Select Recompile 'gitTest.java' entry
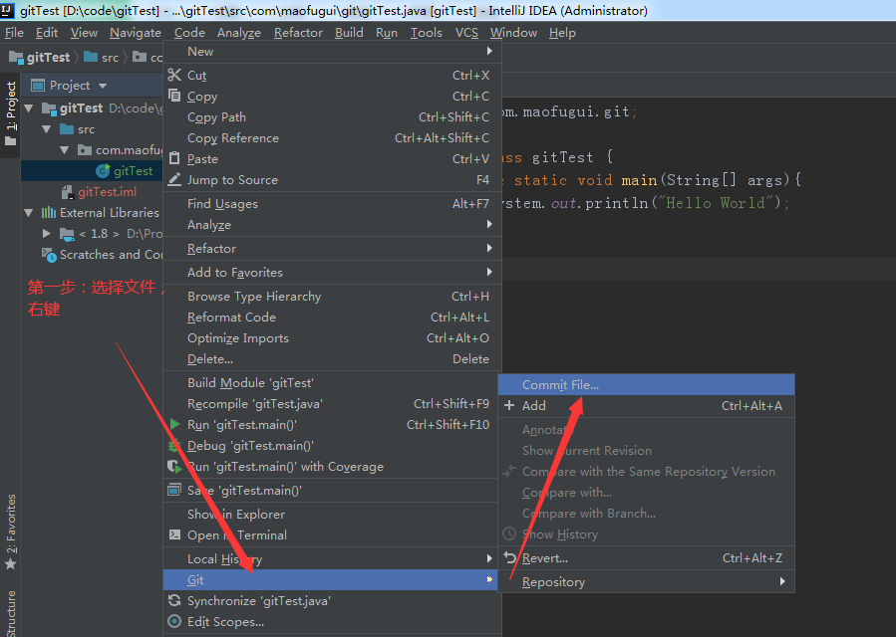This screenshot has height=637, width=896. point(332,403)
